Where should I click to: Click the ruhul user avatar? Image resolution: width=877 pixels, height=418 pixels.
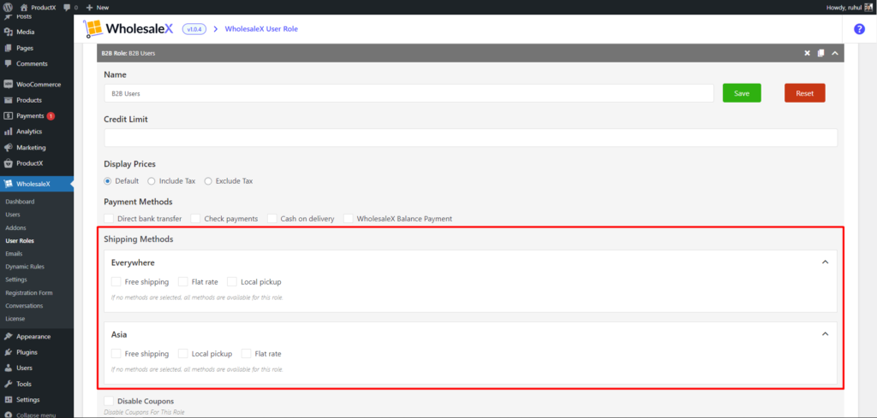pyautogui.click(x=868, y=7)
